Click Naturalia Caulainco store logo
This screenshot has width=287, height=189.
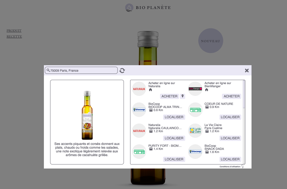139,131
